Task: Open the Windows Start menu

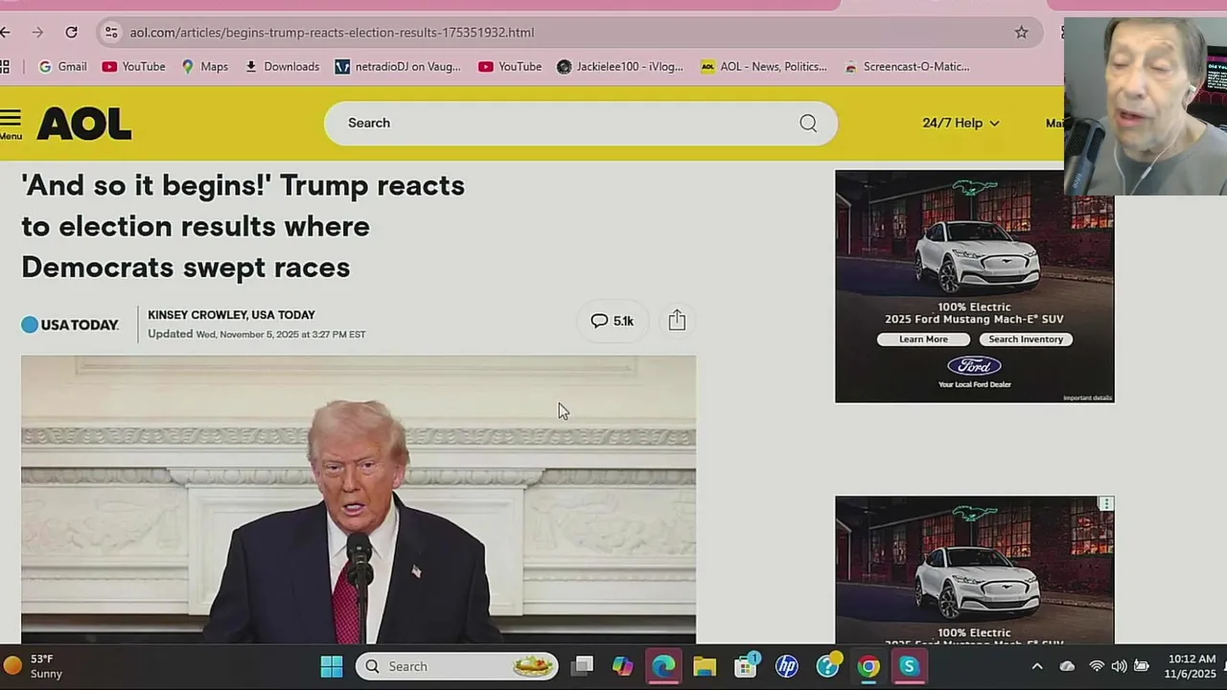Action: pyautogui.click(x=332, y=666)
